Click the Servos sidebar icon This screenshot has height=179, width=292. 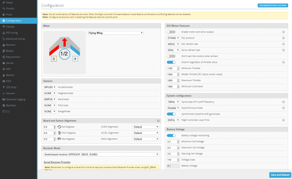[x=3, y=63]
